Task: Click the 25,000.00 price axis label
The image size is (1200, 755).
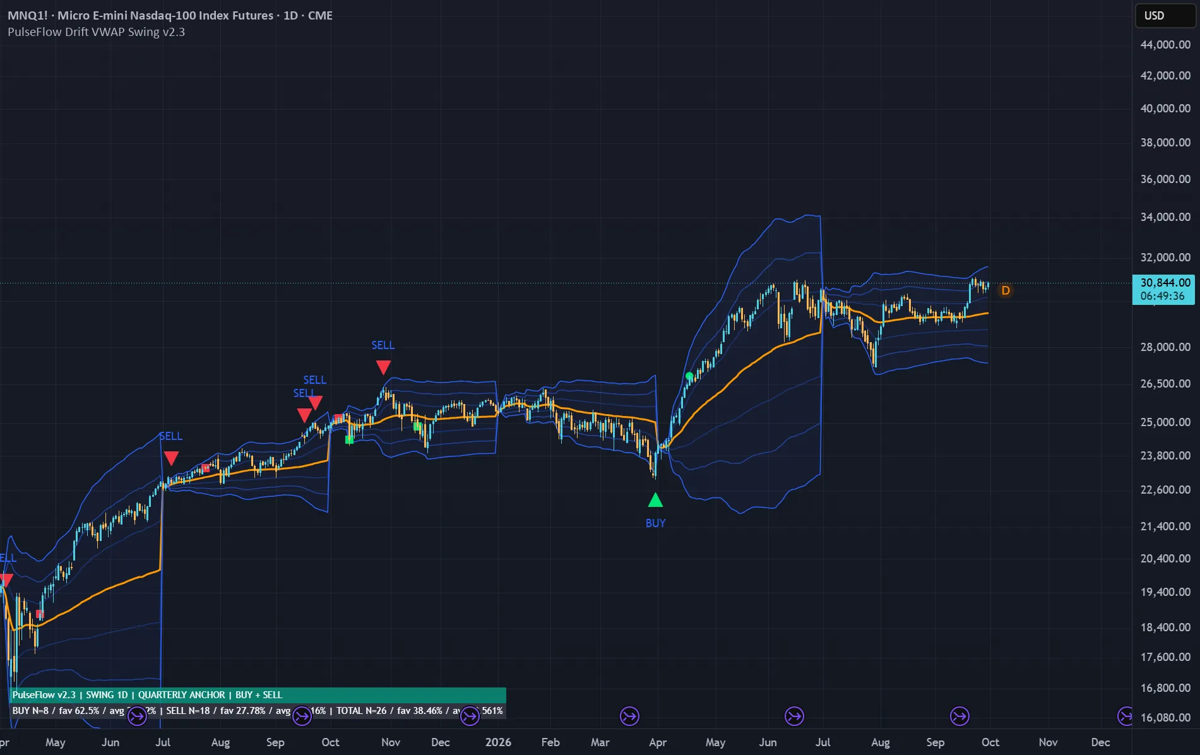Action: 1165,422
